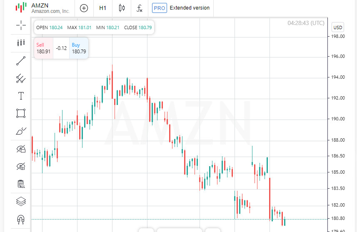Click the 194.00 price axis label
Image resolution: width=357 pixels, height=232 pixels.
click(x=338, y=77)
